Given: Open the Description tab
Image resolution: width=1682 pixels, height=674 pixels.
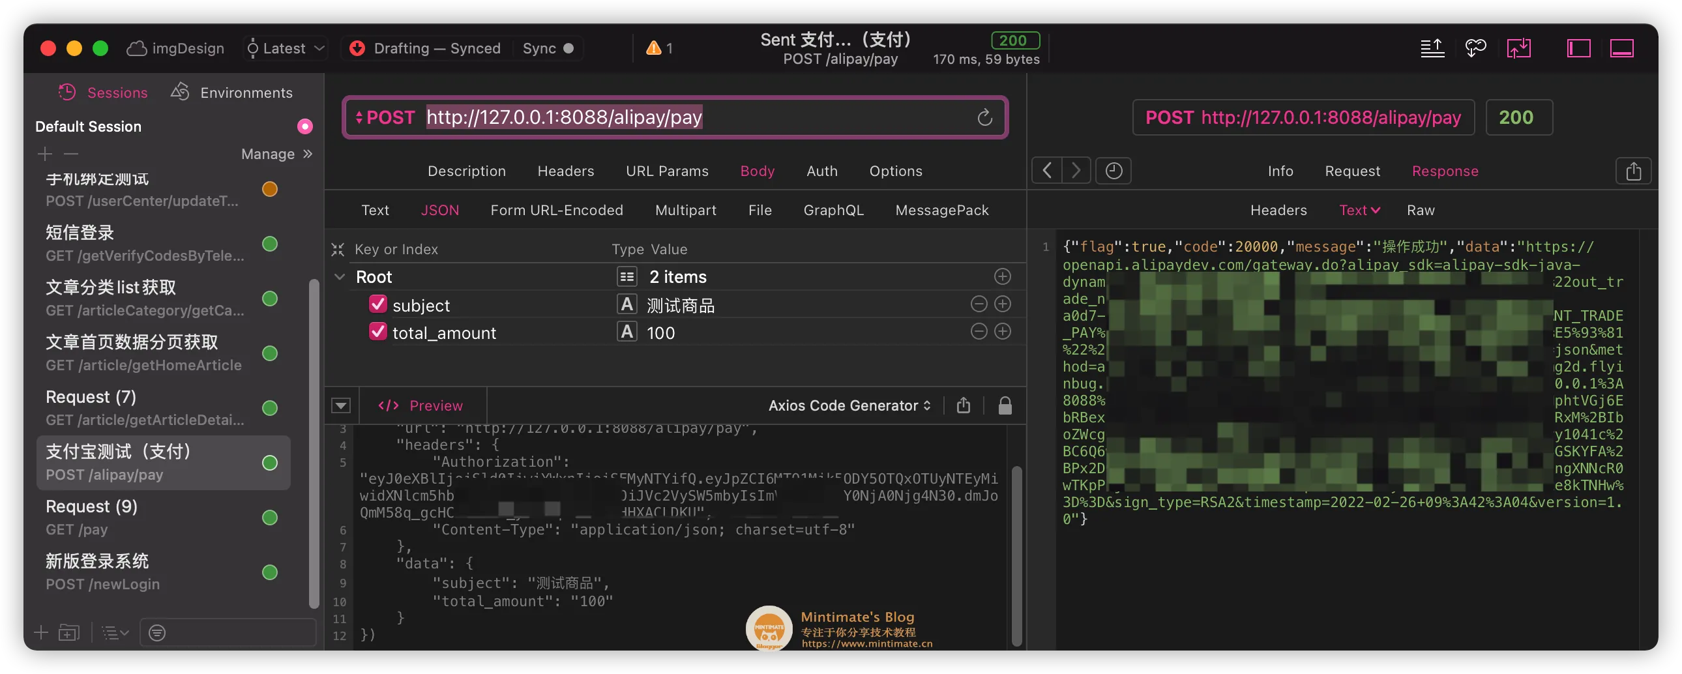Looking at the screenshot, I should coord(467,171).
